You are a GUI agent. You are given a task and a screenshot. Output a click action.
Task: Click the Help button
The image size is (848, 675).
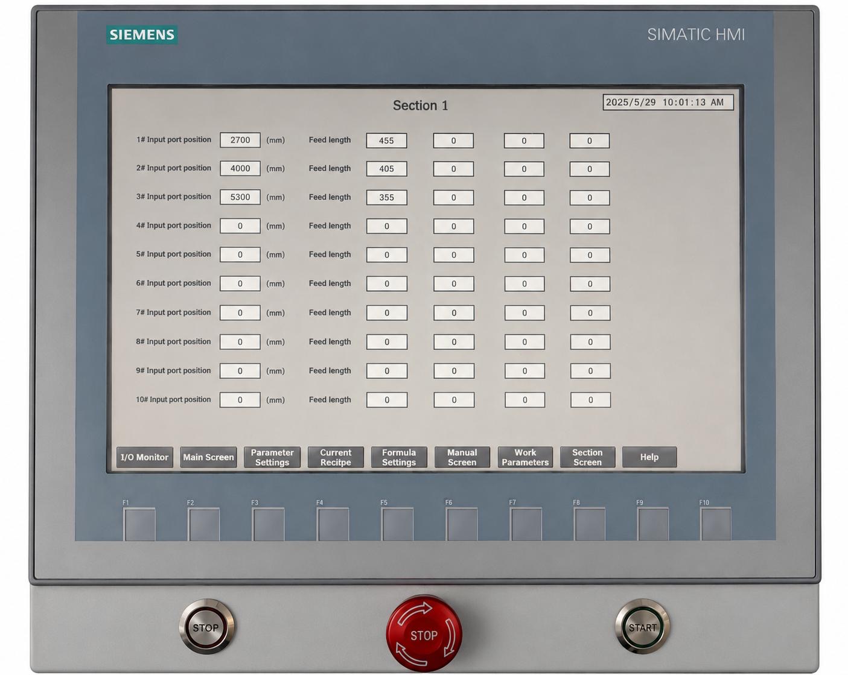pos(649,457)
